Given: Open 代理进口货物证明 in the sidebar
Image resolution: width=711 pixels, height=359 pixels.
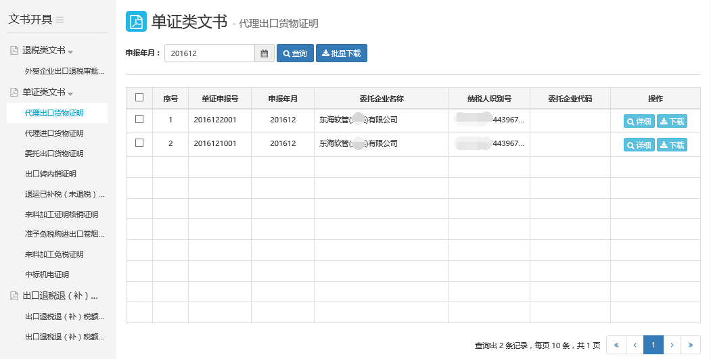Looking at the screenshot, I should coord(54,133).
